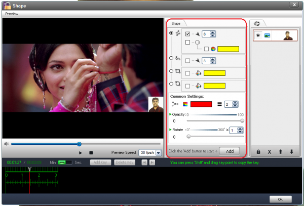Click the freehand curve shape icon
The width and height of the screenshot is (304, 206).
[178, 58]
